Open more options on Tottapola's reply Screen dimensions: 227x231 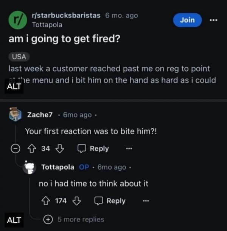pos(145,201)
